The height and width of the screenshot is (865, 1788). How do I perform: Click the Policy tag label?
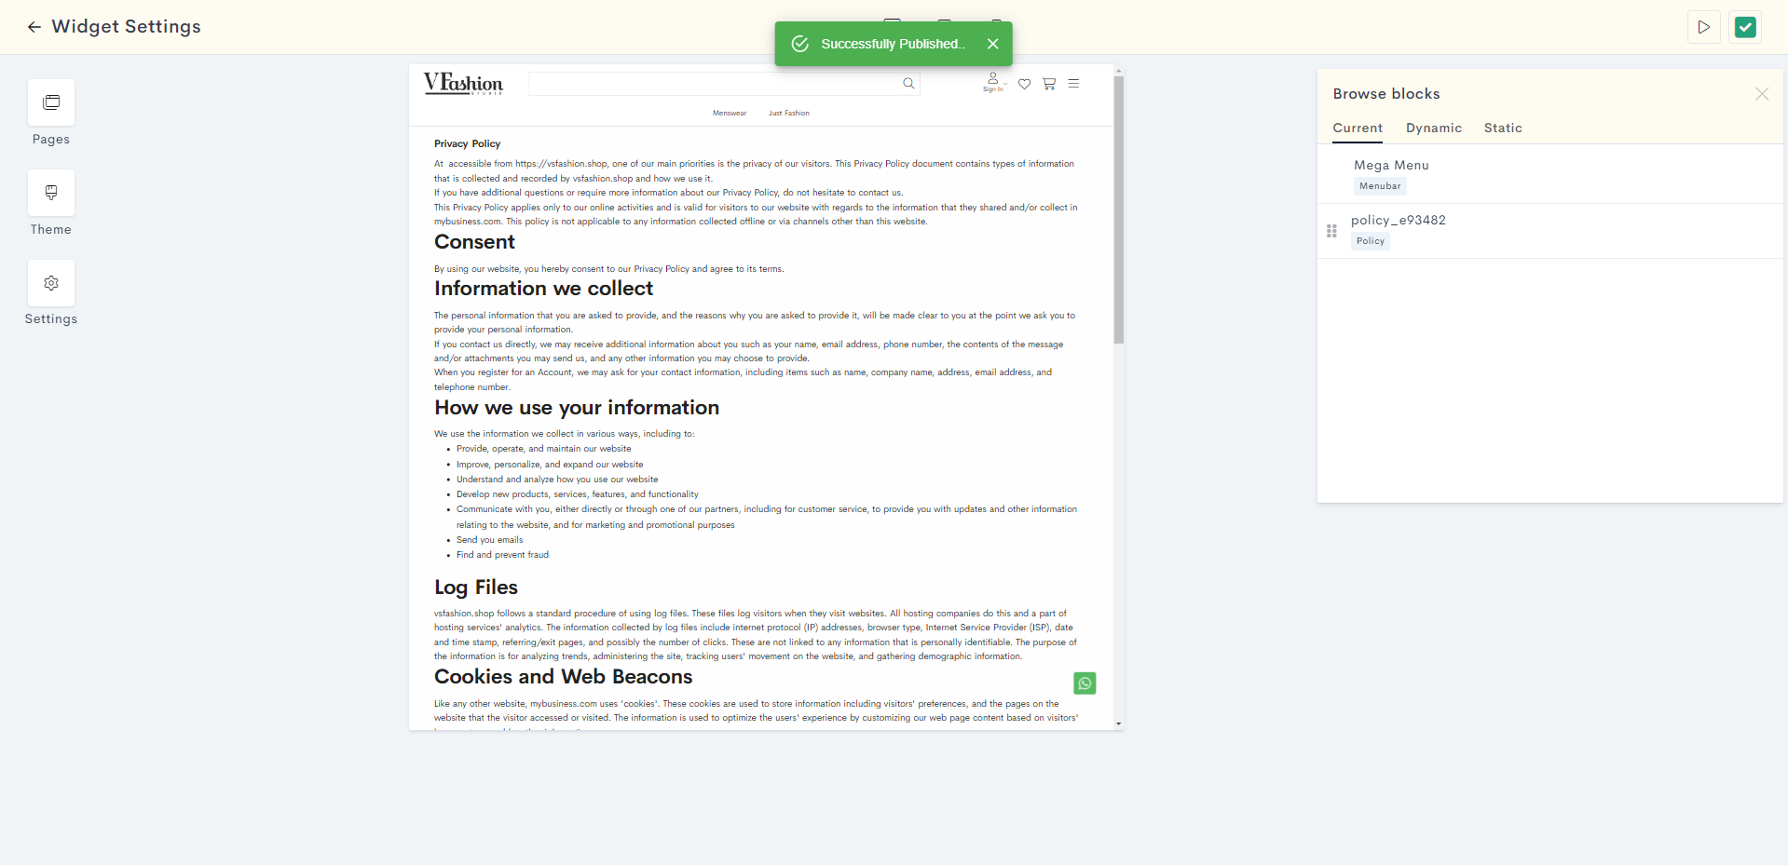tap(1371, 241)
